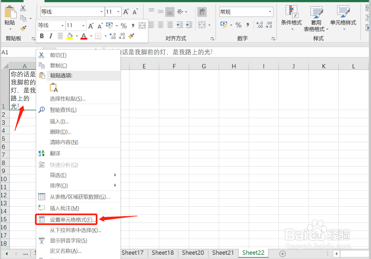Decrease decimal places in the ribbon
Screen dimensions: 371x259
(x=269, y=25)
